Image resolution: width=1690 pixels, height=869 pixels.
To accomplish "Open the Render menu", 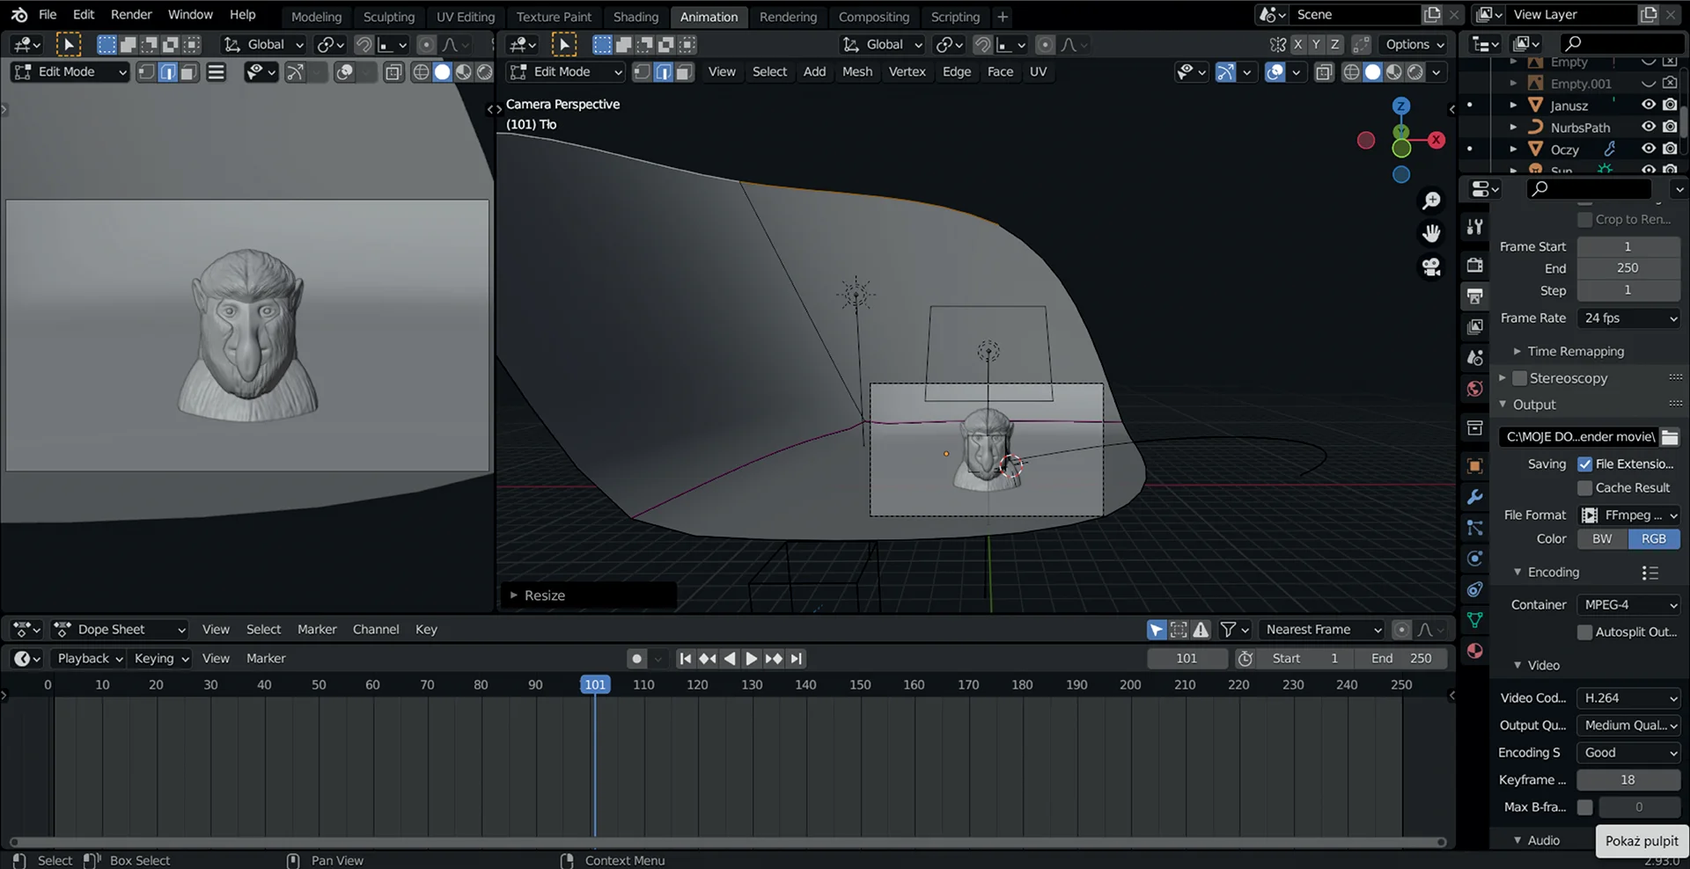I will pyautogui.click(x=130, y=15).
